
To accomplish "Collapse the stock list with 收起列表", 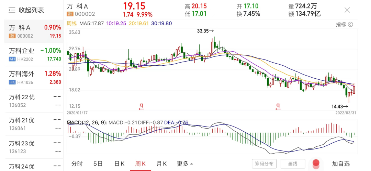I will [x=26, y=10].
